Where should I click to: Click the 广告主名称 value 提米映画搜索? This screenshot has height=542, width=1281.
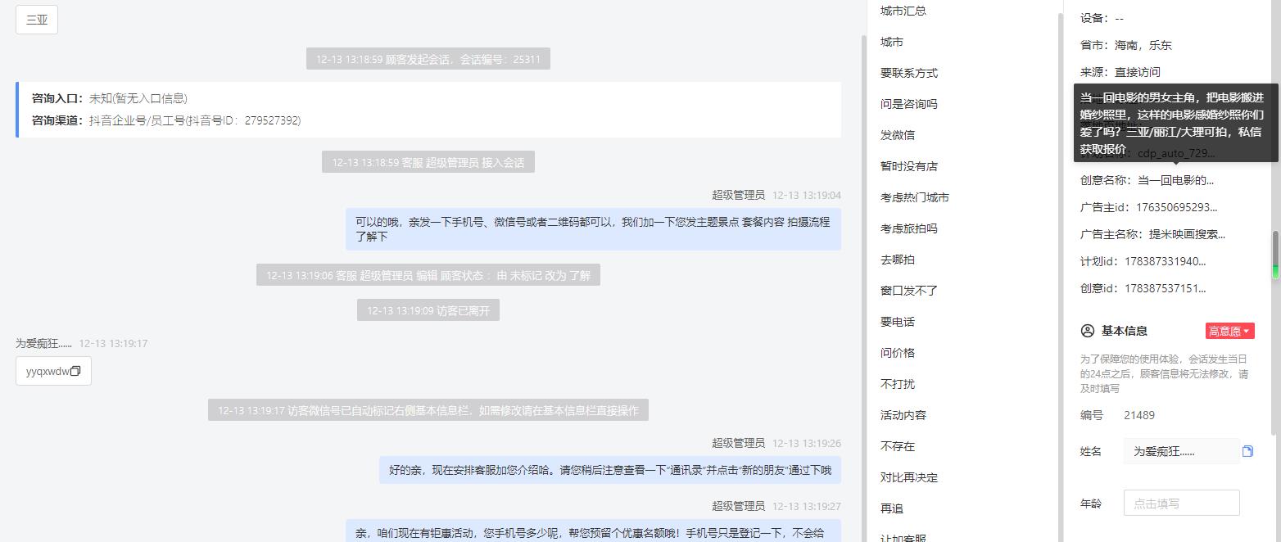(1187, 234)
